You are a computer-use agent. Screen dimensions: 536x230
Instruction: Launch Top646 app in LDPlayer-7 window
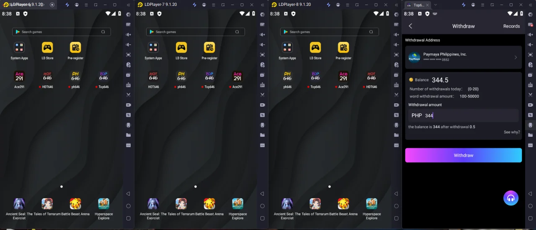tap(209, 77)
